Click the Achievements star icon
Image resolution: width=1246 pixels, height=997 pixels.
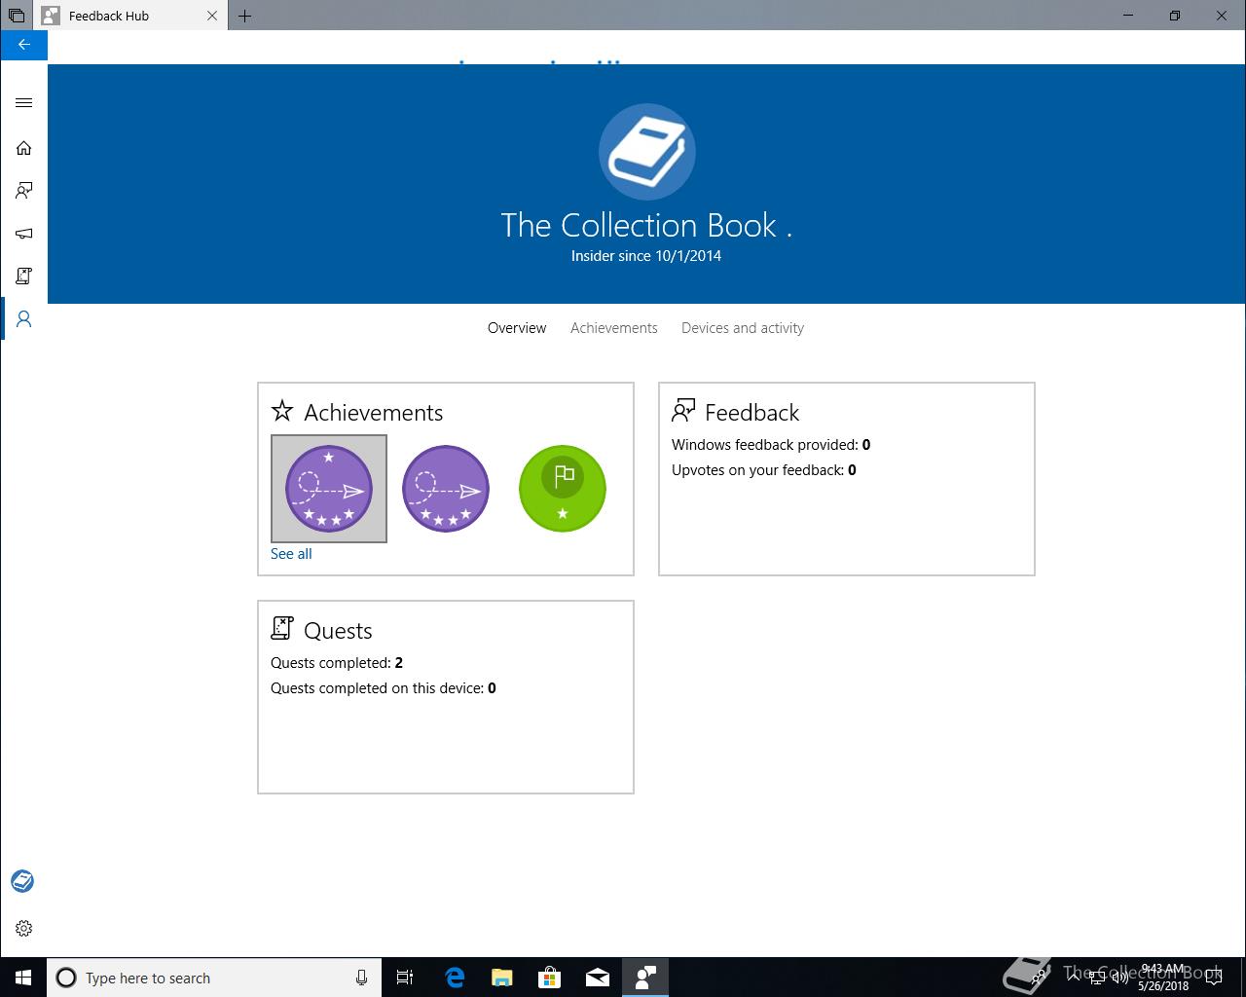tap(282, 411)
